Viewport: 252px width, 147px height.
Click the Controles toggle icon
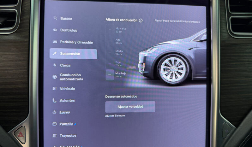click(x=55, y=30)
